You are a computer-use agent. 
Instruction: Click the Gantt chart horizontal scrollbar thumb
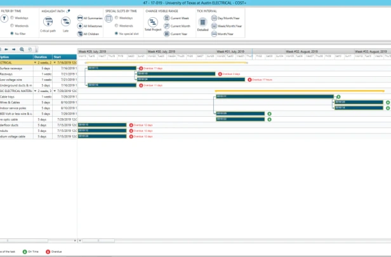[x=98, y=241]
